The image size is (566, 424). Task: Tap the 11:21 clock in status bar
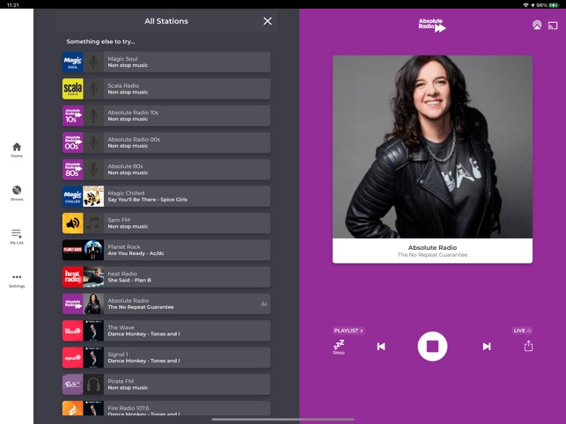pos(12,5)
